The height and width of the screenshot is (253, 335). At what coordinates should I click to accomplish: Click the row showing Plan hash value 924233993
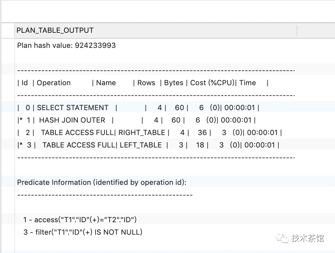(66, 45)
